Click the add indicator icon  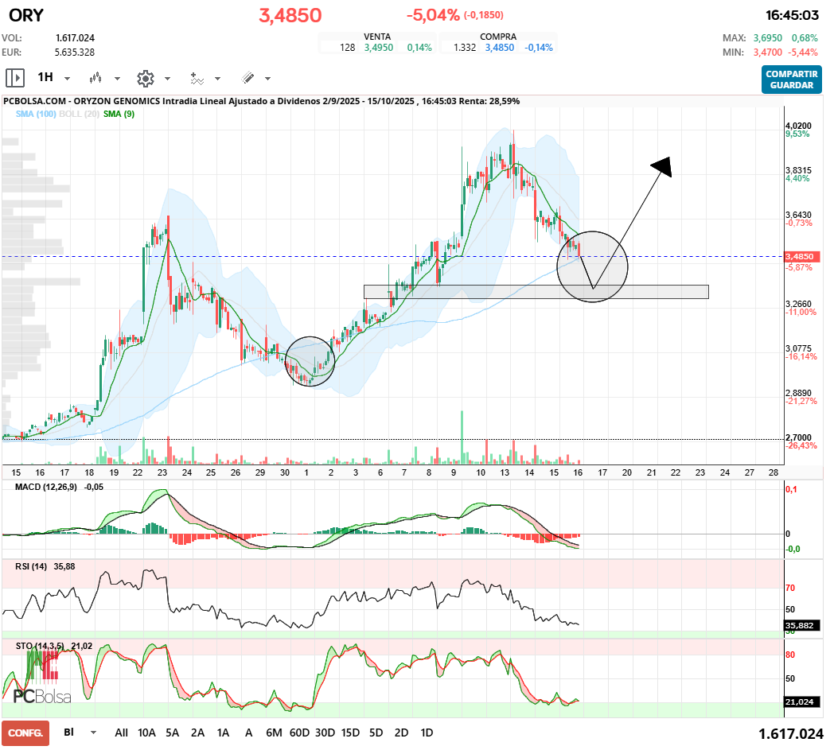point(197,78)
